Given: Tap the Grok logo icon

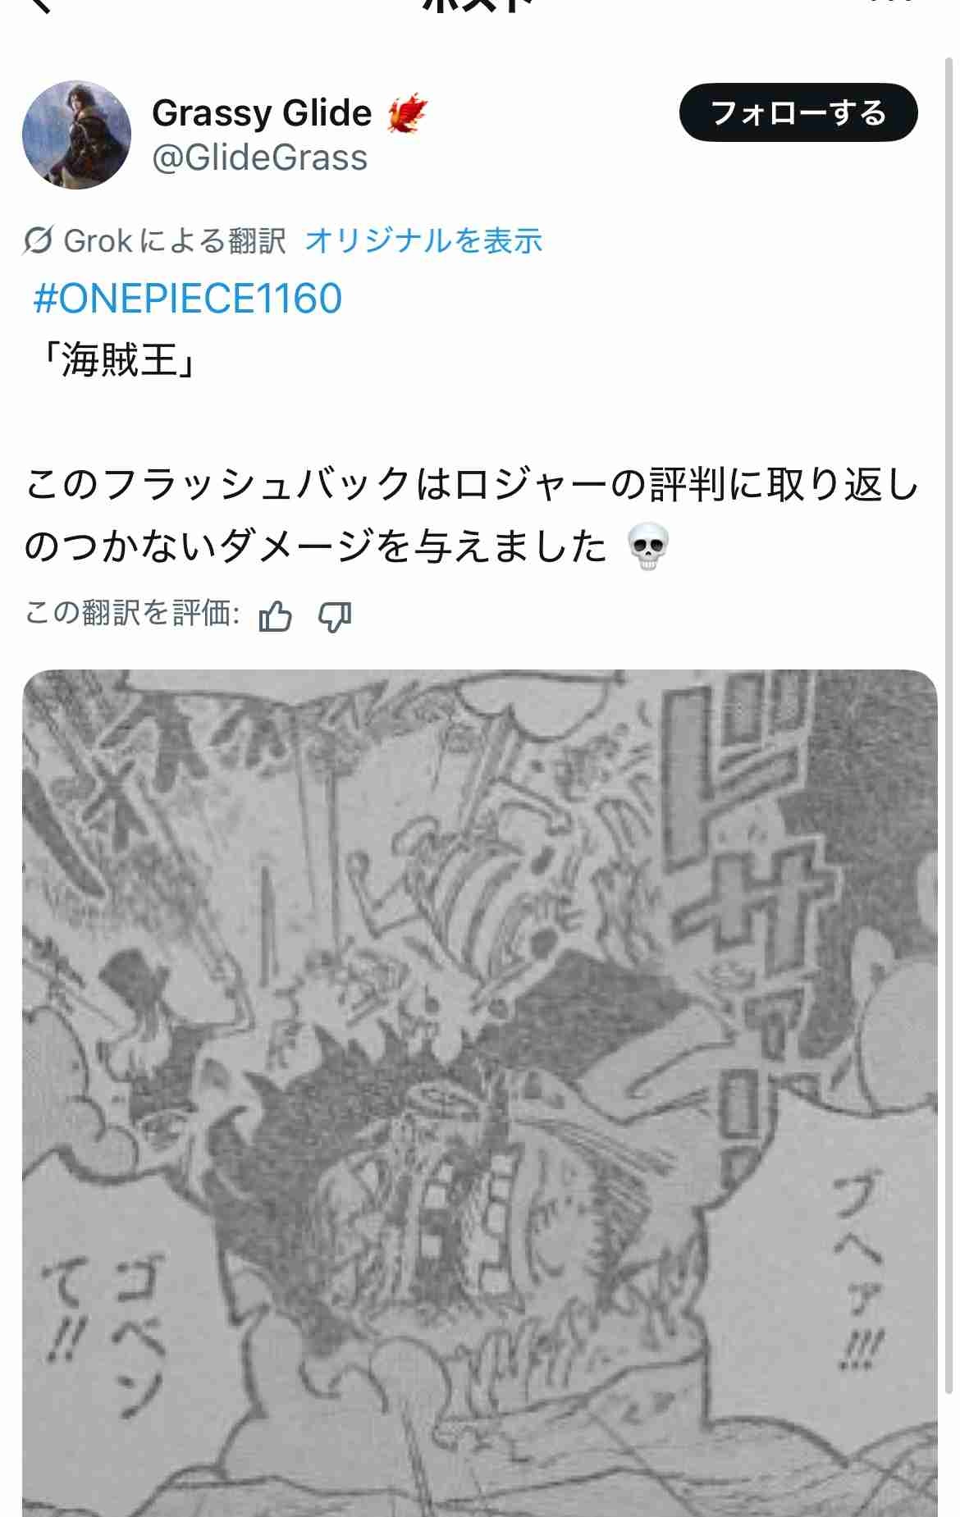Looking at the screenshot, I should [39, 241].
